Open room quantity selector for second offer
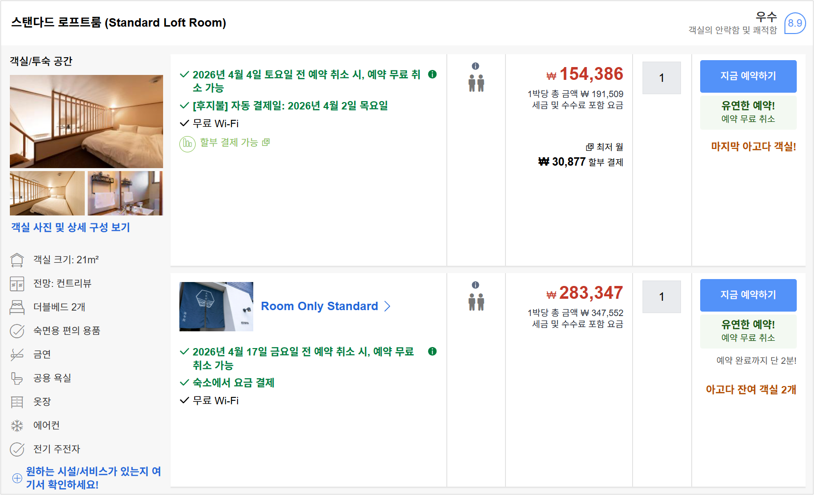This screenshot has width=814, height=495. [x=662, y=297]
